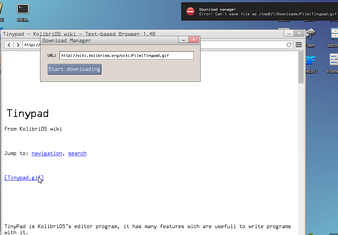Click the browser forward arrow button

(x=18, y=45)
